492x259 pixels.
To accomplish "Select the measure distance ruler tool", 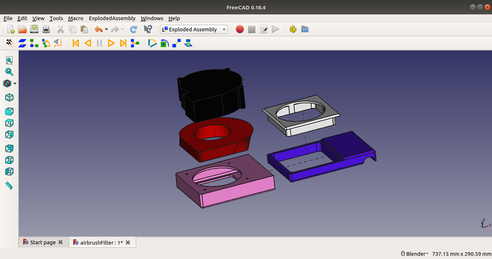I will pyautogui.click(x=9, y=186).
